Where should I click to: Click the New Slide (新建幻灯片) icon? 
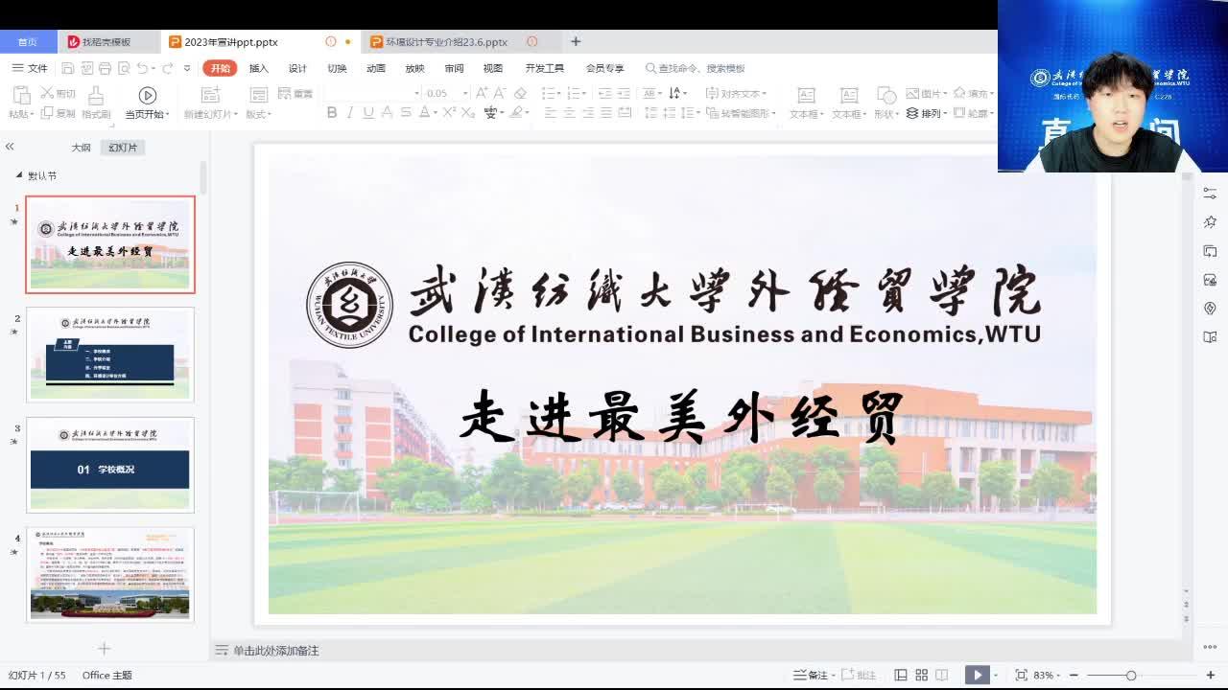tap(210, 95)
